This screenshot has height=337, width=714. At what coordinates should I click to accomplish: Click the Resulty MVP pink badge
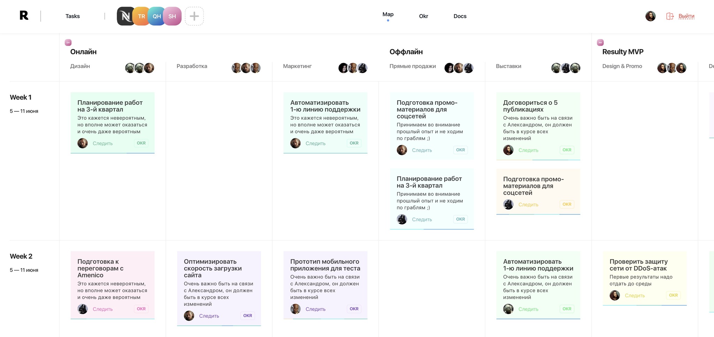[600, 42]
